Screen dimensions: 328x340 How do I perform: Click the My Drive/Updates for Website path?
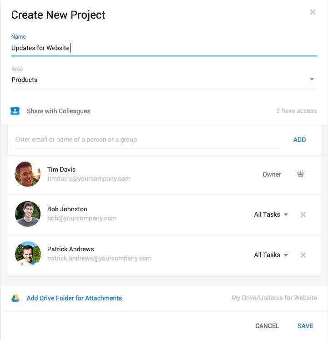click(x=274, y=298)
